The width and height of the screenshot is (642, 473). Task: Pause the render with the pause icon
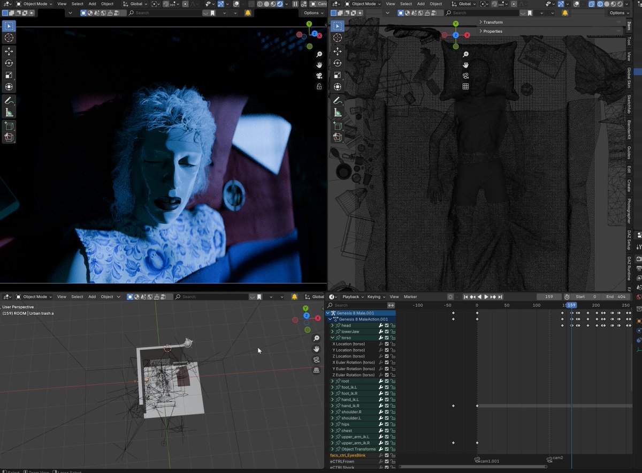click(x=295, y=4)
